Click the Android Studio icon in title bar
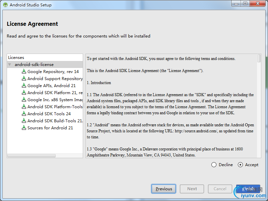268x201 pixels. [5, 5]
